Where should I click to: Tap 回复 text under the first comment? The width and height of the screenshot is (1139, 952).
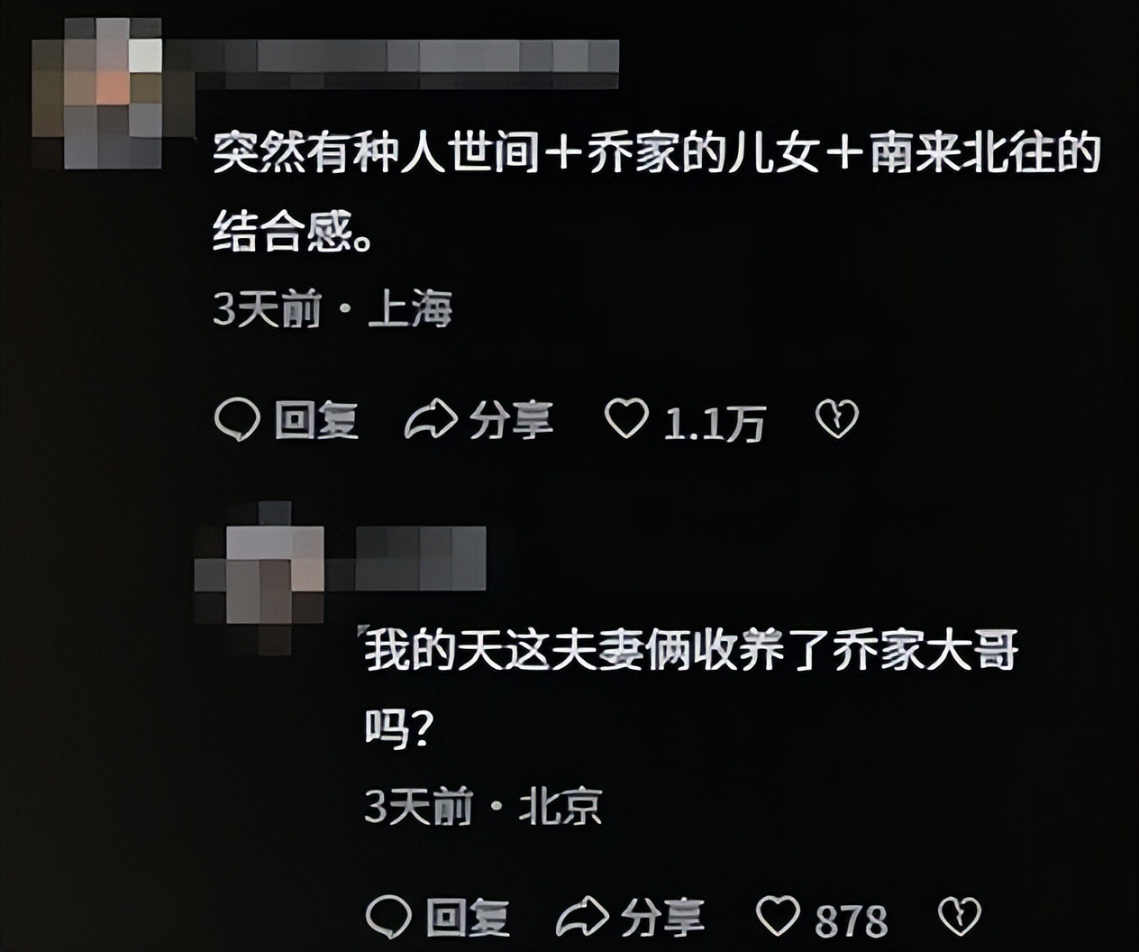click(x=316, y=421)
